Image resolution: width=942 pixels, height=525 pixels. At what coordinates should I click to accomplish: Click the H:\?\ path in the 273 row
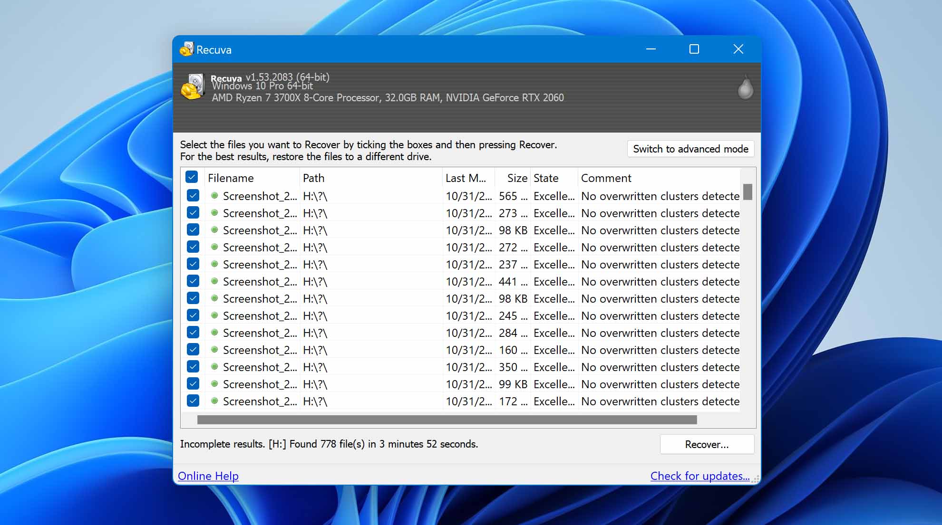pos(315,213)
